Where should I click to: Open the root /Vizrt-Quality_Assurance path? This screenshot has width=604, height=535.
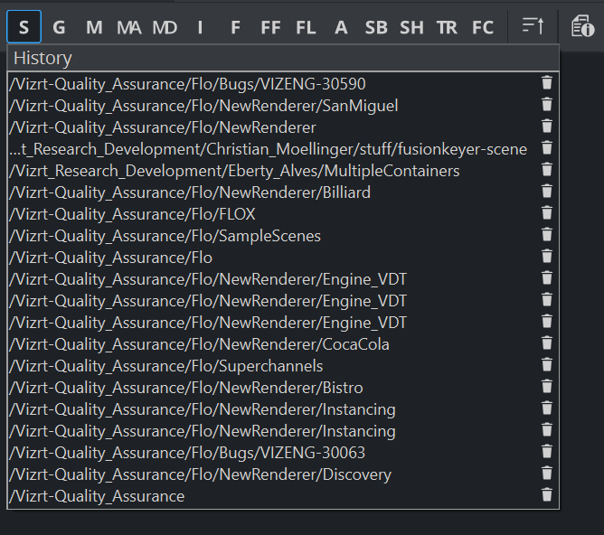pyautogui.click(x=97, y=496)
